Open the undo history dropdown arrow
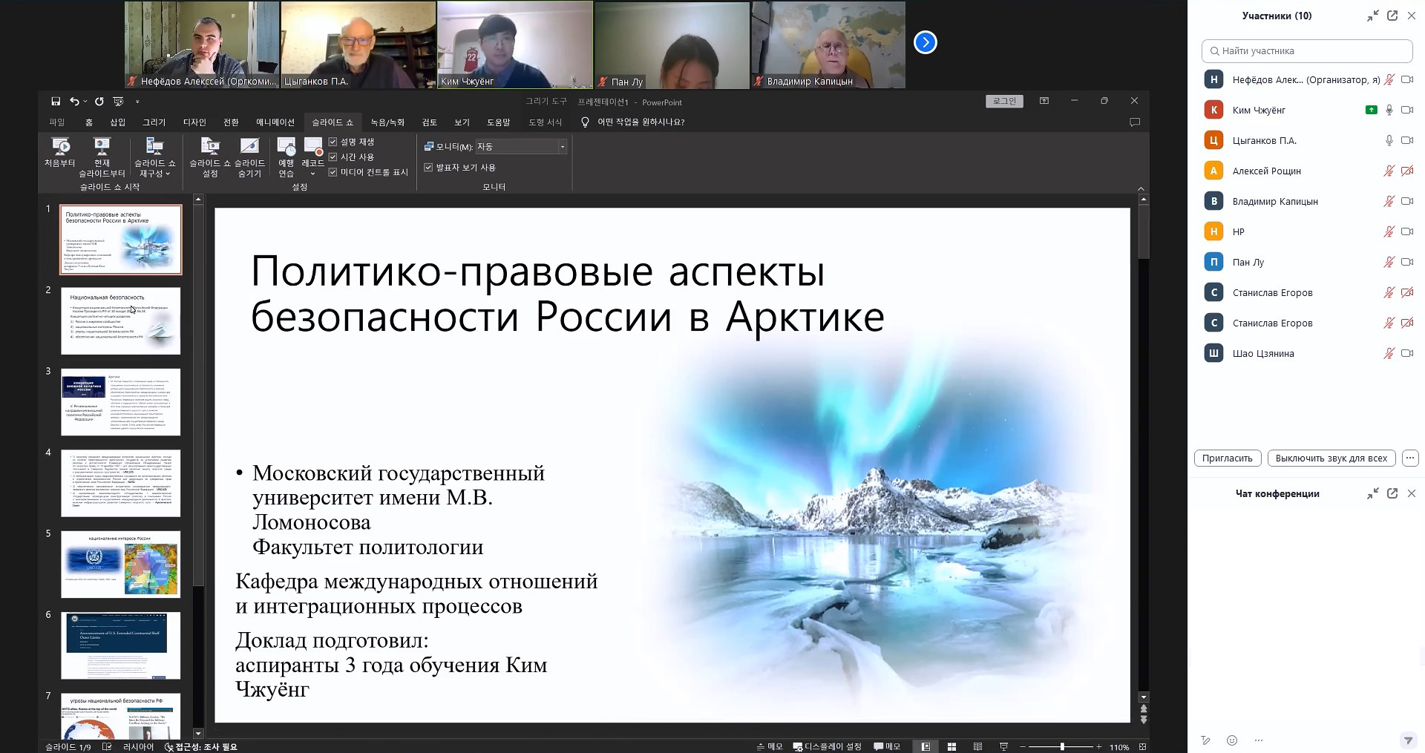Screen dimensions: 1425x753 (x=85, y=102)
